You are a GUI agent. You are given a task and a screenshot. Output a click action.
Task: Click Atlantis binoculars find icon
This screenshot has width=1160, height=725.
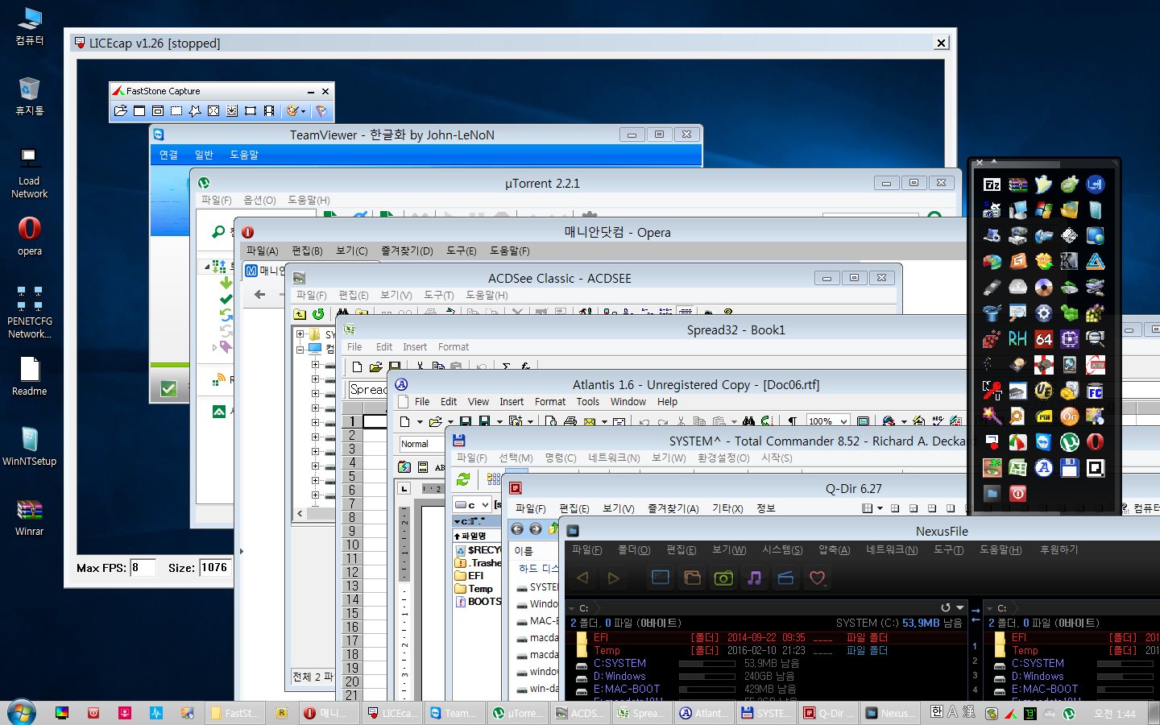pos(749,420)
